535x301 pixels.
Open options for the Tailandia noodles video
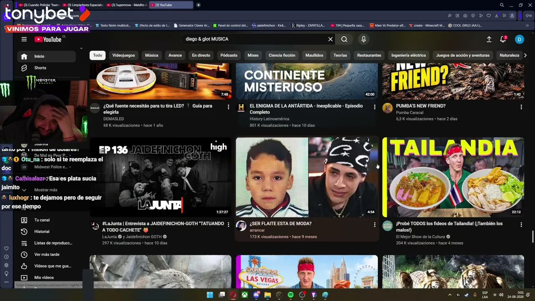521,224
